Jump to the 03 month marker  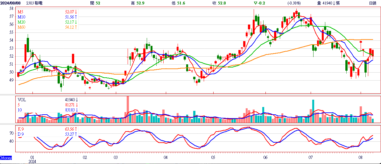115,157
